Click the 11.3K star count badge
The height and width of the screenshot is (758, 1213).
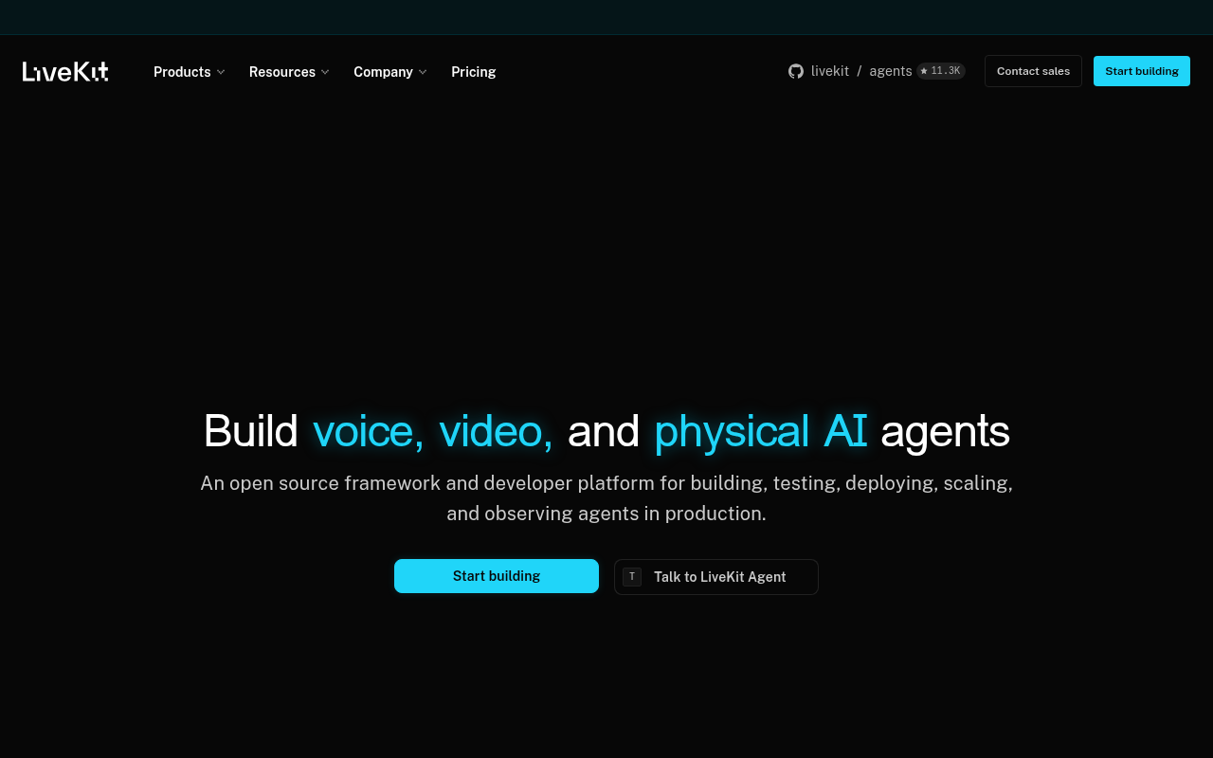(941, 71)
